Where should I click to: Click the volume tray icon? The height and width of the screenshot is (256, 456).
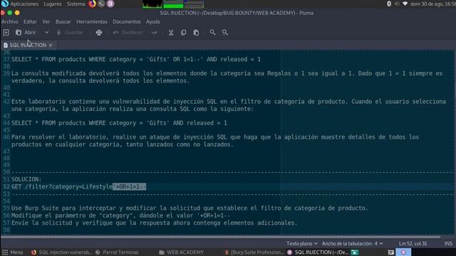click(397, 4)
